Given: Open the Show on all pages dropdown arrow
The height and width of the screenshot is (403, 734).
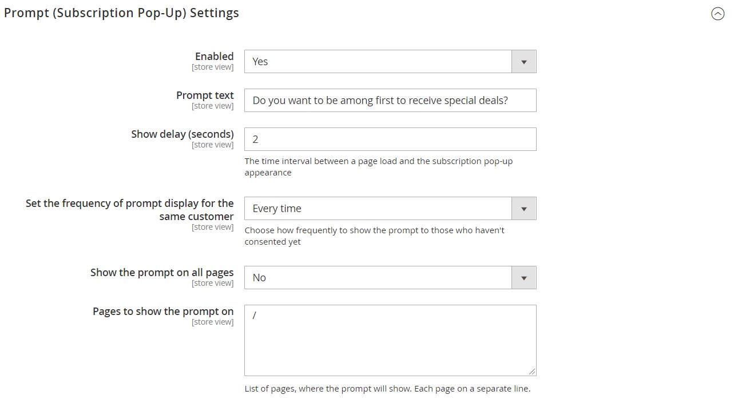Looking at the screenshot, I should click(523, 278).
